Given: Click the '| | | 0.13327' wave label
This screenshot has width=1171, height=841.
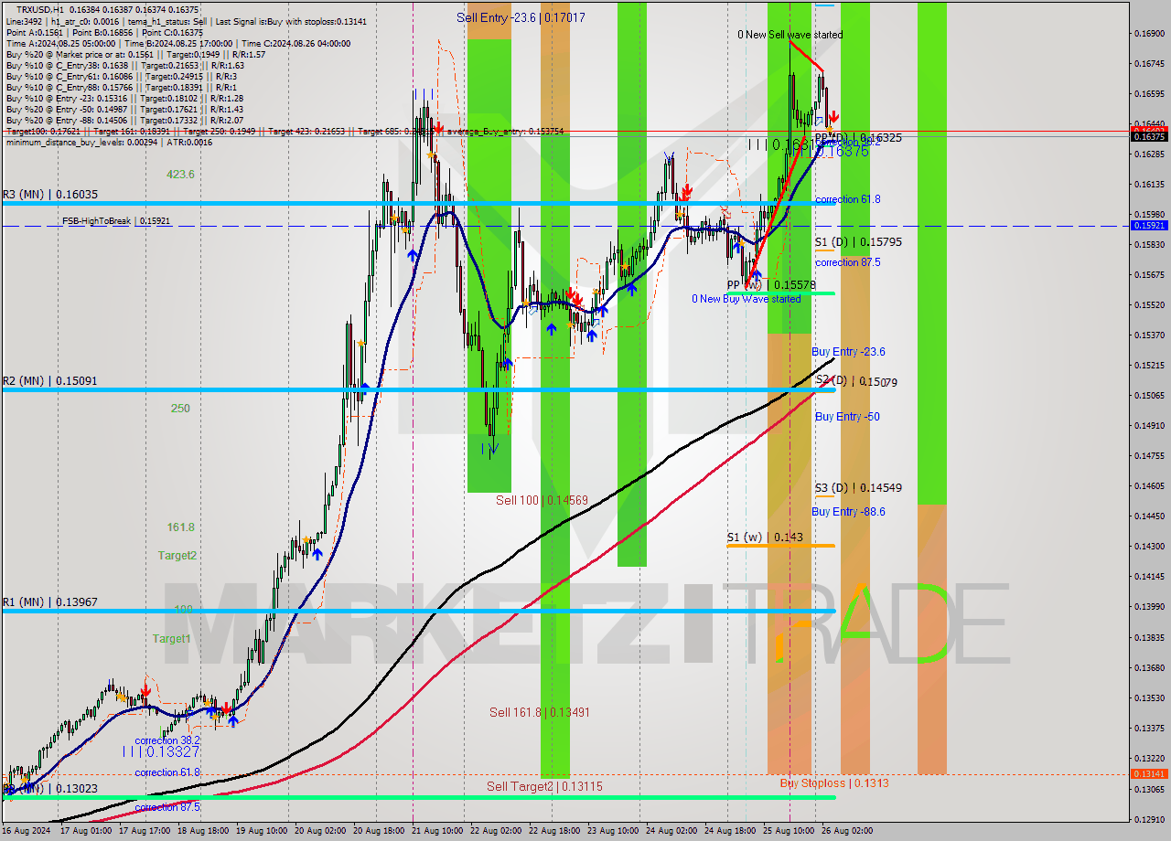Looking at the screenshot, I should coord(161,752).
